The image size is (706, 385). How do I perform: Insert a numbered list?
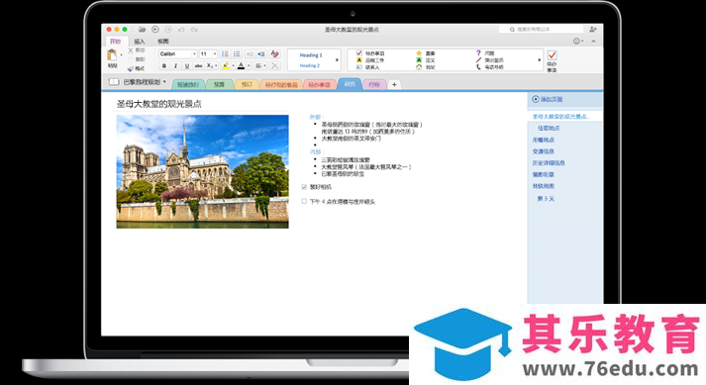coord(237,54)
